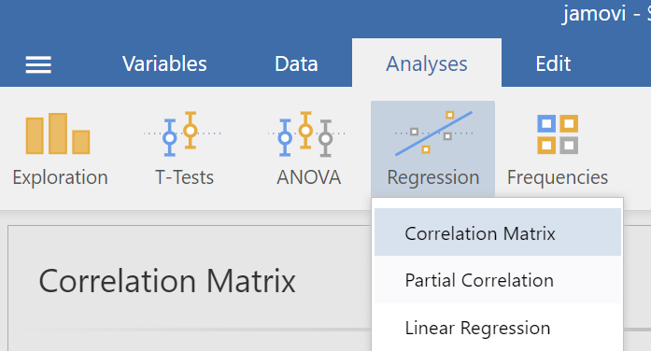Open T-Tests via its error-bar icon

[182, 133]
